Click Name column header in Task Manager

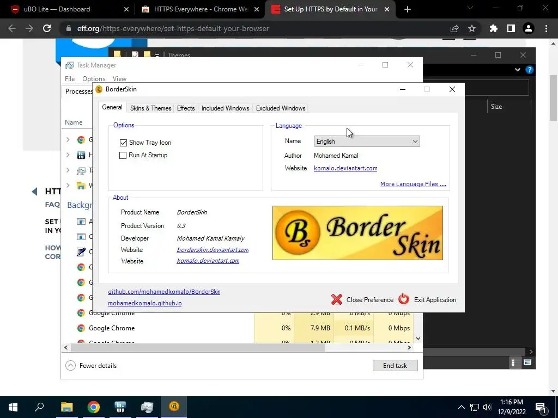click(74, 122)
